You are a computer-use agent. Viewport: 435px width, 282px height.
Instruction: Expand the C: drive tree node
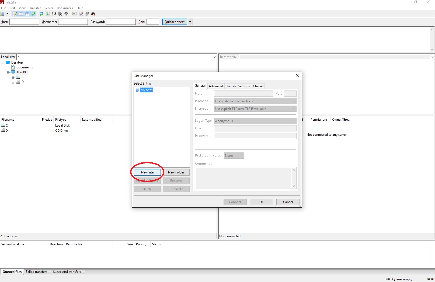(x=13, y=77)
